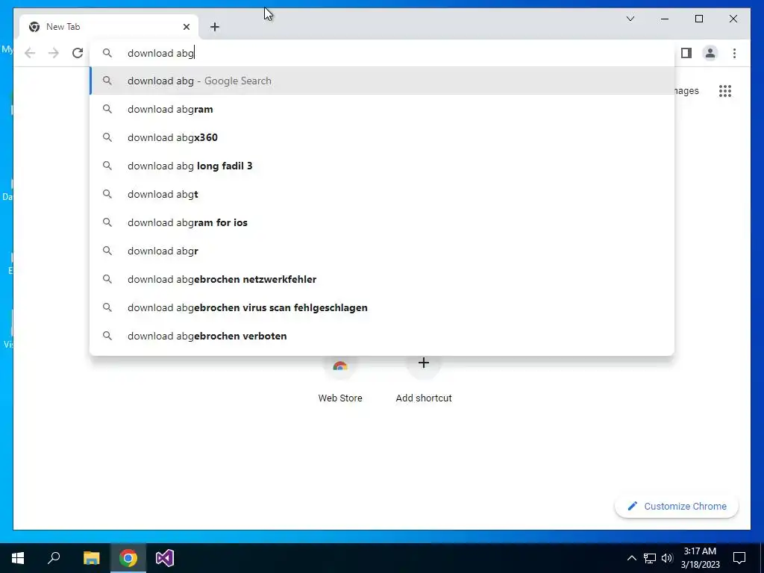
Task: Open the network status tray icon
Action: pyautogui.click(x=650, y=558)
